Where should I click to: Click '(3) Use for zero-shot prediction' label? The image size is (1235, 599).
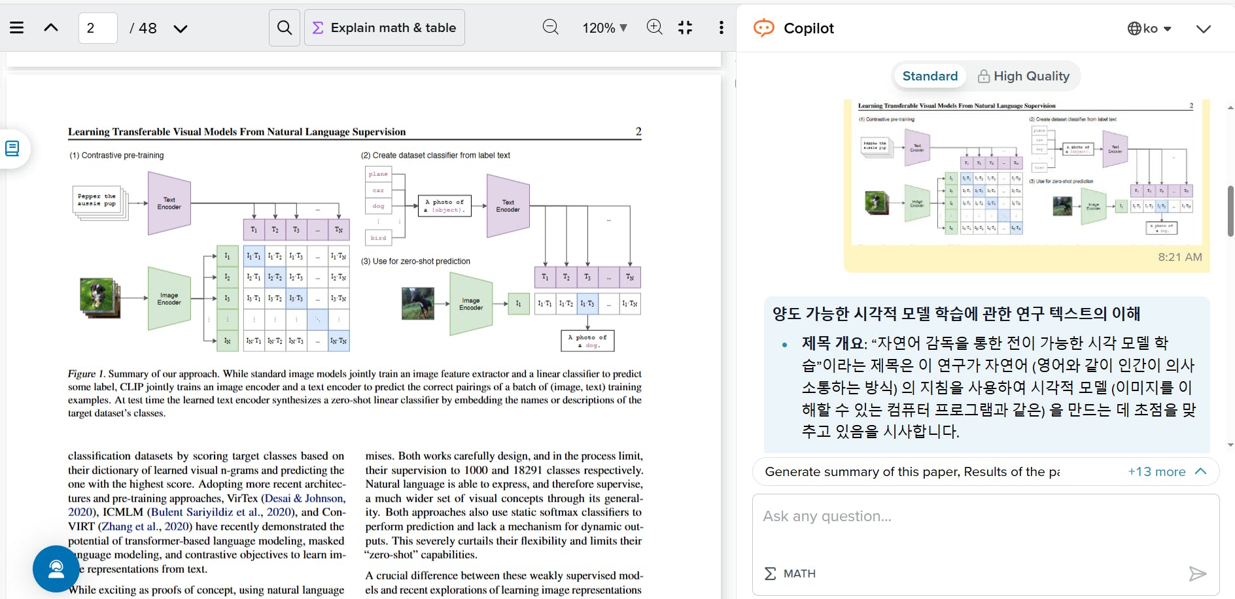(x=415, y=262)
